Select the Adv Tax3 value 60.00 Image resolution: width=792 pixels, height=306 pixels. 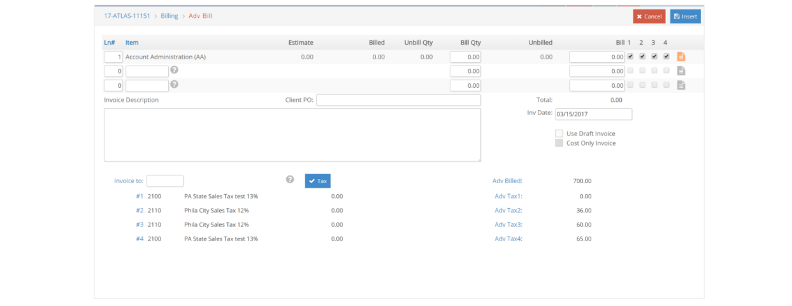[x=584, y=225]
